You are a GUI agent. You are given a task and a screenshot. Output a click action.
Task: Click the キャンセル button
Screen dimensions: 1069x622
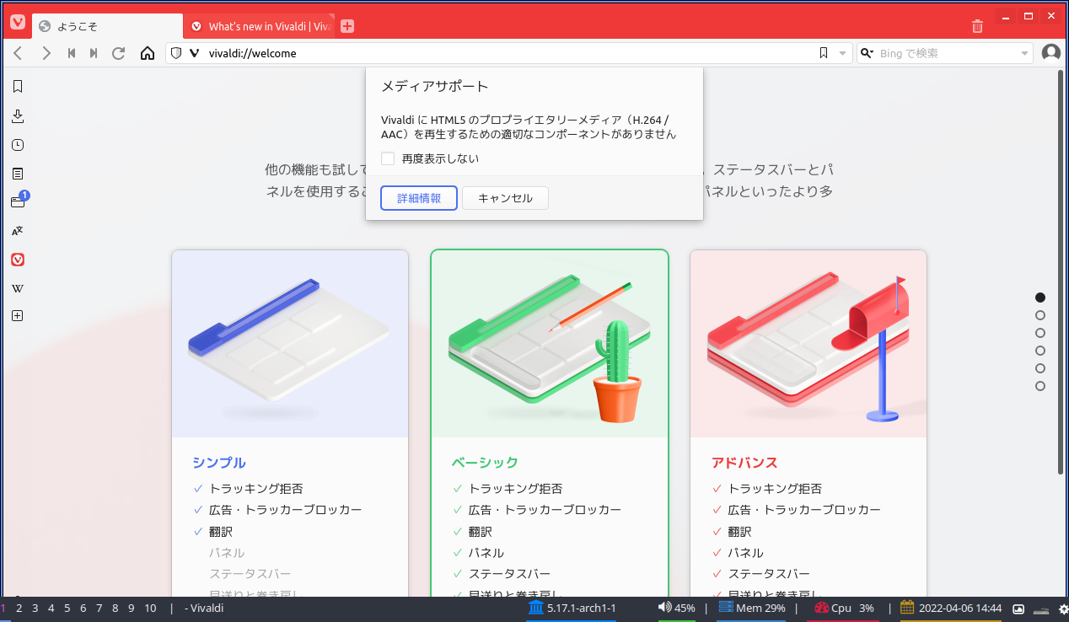[x=506, y=198]
